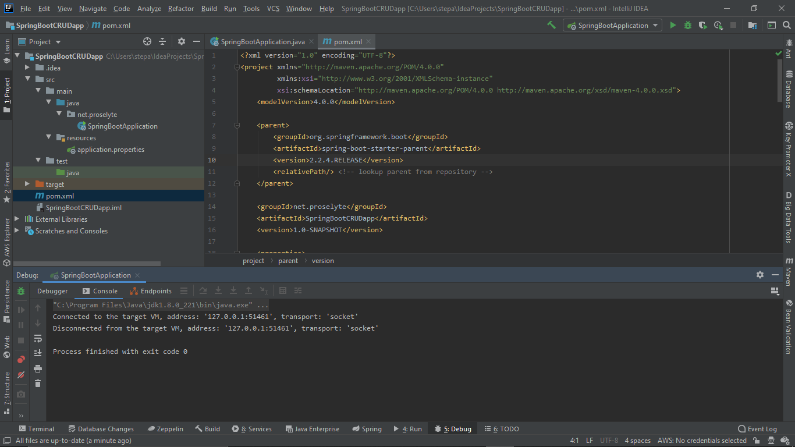This screenshot has width=795, height=447.
Task: Open the Event Log
Action: [x=757, y=429]
